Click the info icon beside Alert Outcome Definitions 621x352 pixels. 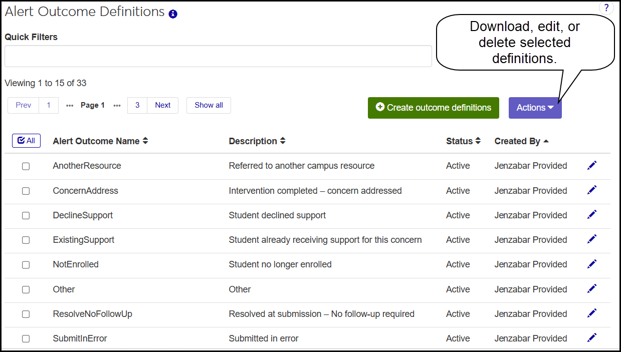[x=173, y=14]
